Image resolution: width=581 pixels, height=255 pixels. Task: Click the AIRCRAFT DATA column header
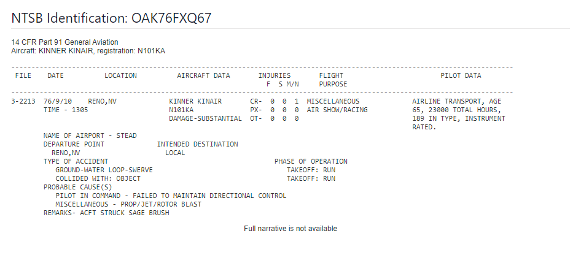[203, 75]
